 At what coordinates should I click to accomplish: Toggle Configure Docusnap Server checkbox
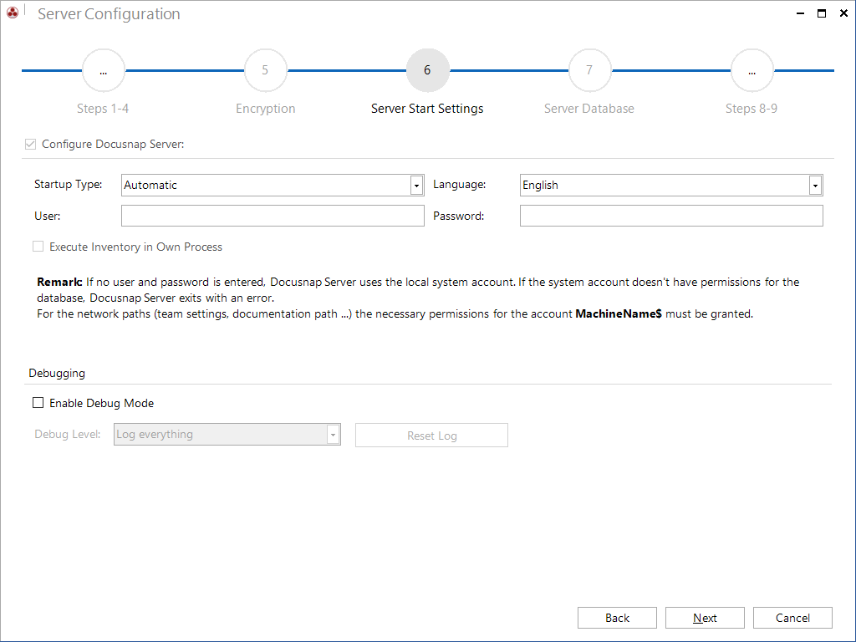pos(31,144)
